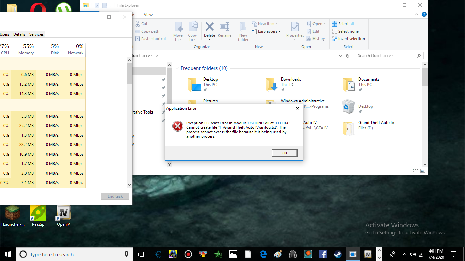The image size is (465, 261).
Task: Click the Search Quick access field
Action: (x=389, y=56)
